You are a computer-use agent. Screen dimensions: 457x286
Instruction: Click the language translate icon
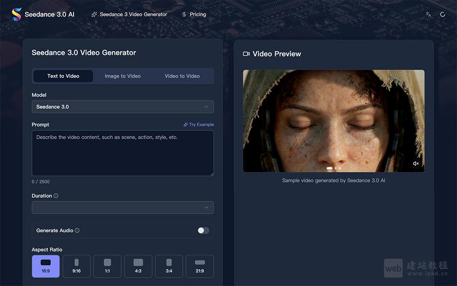pyautogui.click(x=428, y=14)
